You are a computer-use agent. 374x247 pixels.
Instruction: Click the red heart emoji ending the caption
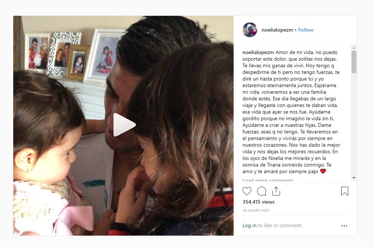[323, 171]
